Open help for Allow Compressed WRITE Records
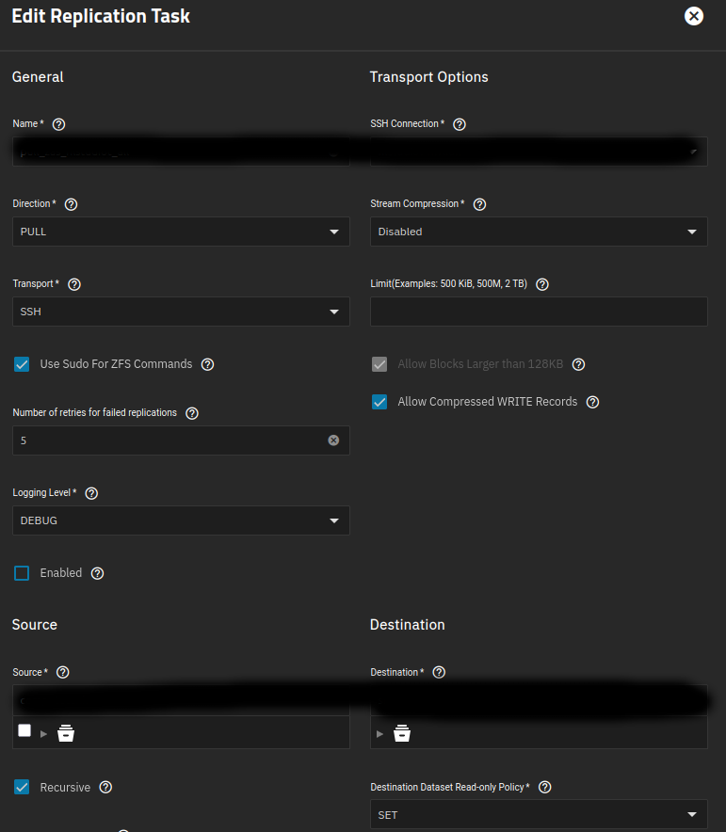This screenshot has width=726, height=832. (593, 402)
